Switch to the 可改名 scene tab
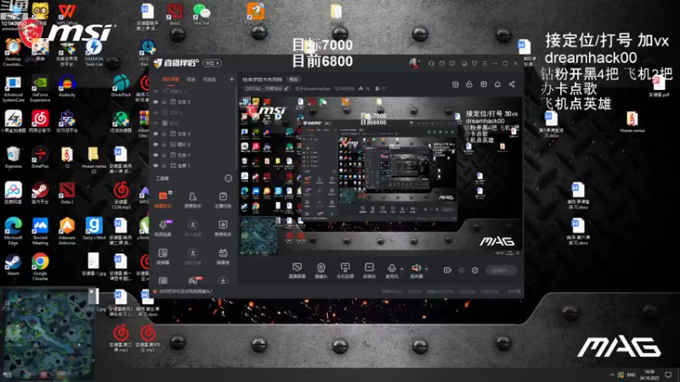 coord(209,80)
